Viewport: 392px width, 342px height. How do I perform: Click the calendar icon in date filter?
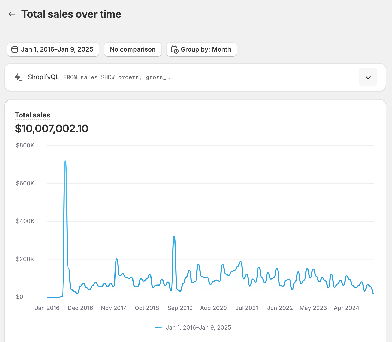click(x=15, y=49)
